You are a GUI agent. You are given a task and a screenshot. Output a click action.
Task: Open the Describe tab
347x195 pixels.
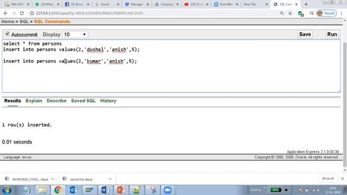pos(56,101)
